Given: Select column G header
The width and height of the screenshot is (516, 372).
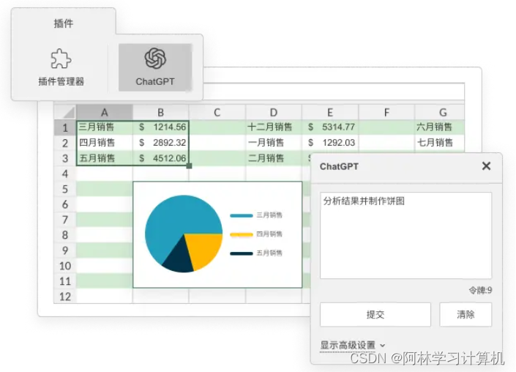Looking at the screenshot, I should coord(440,112).
